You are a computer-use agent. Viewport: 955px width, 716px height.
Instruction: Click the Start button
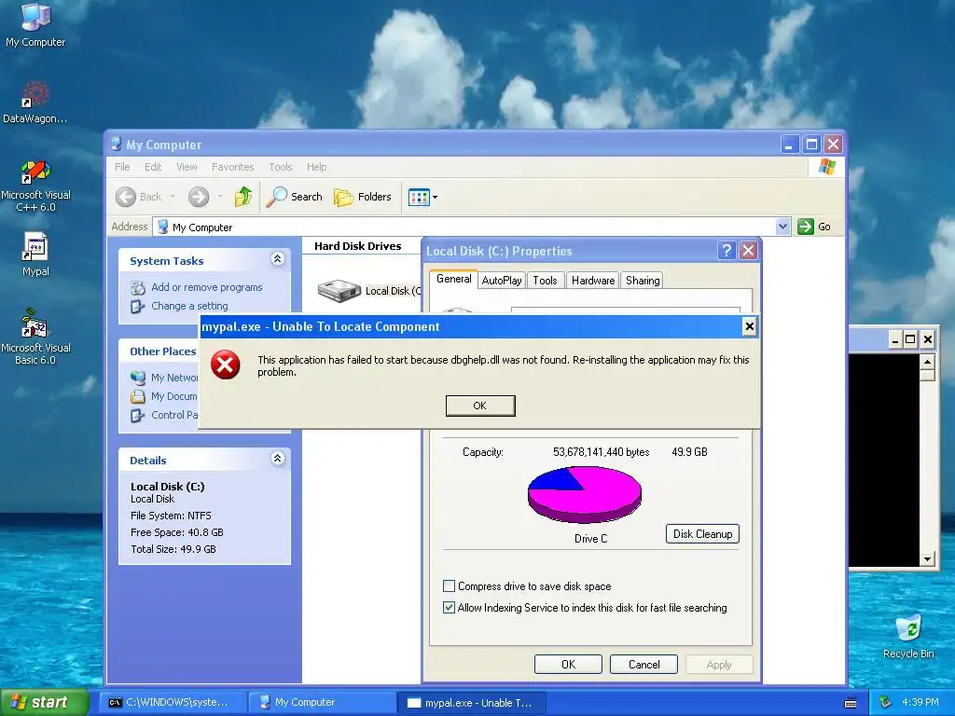tap(45, 702)
